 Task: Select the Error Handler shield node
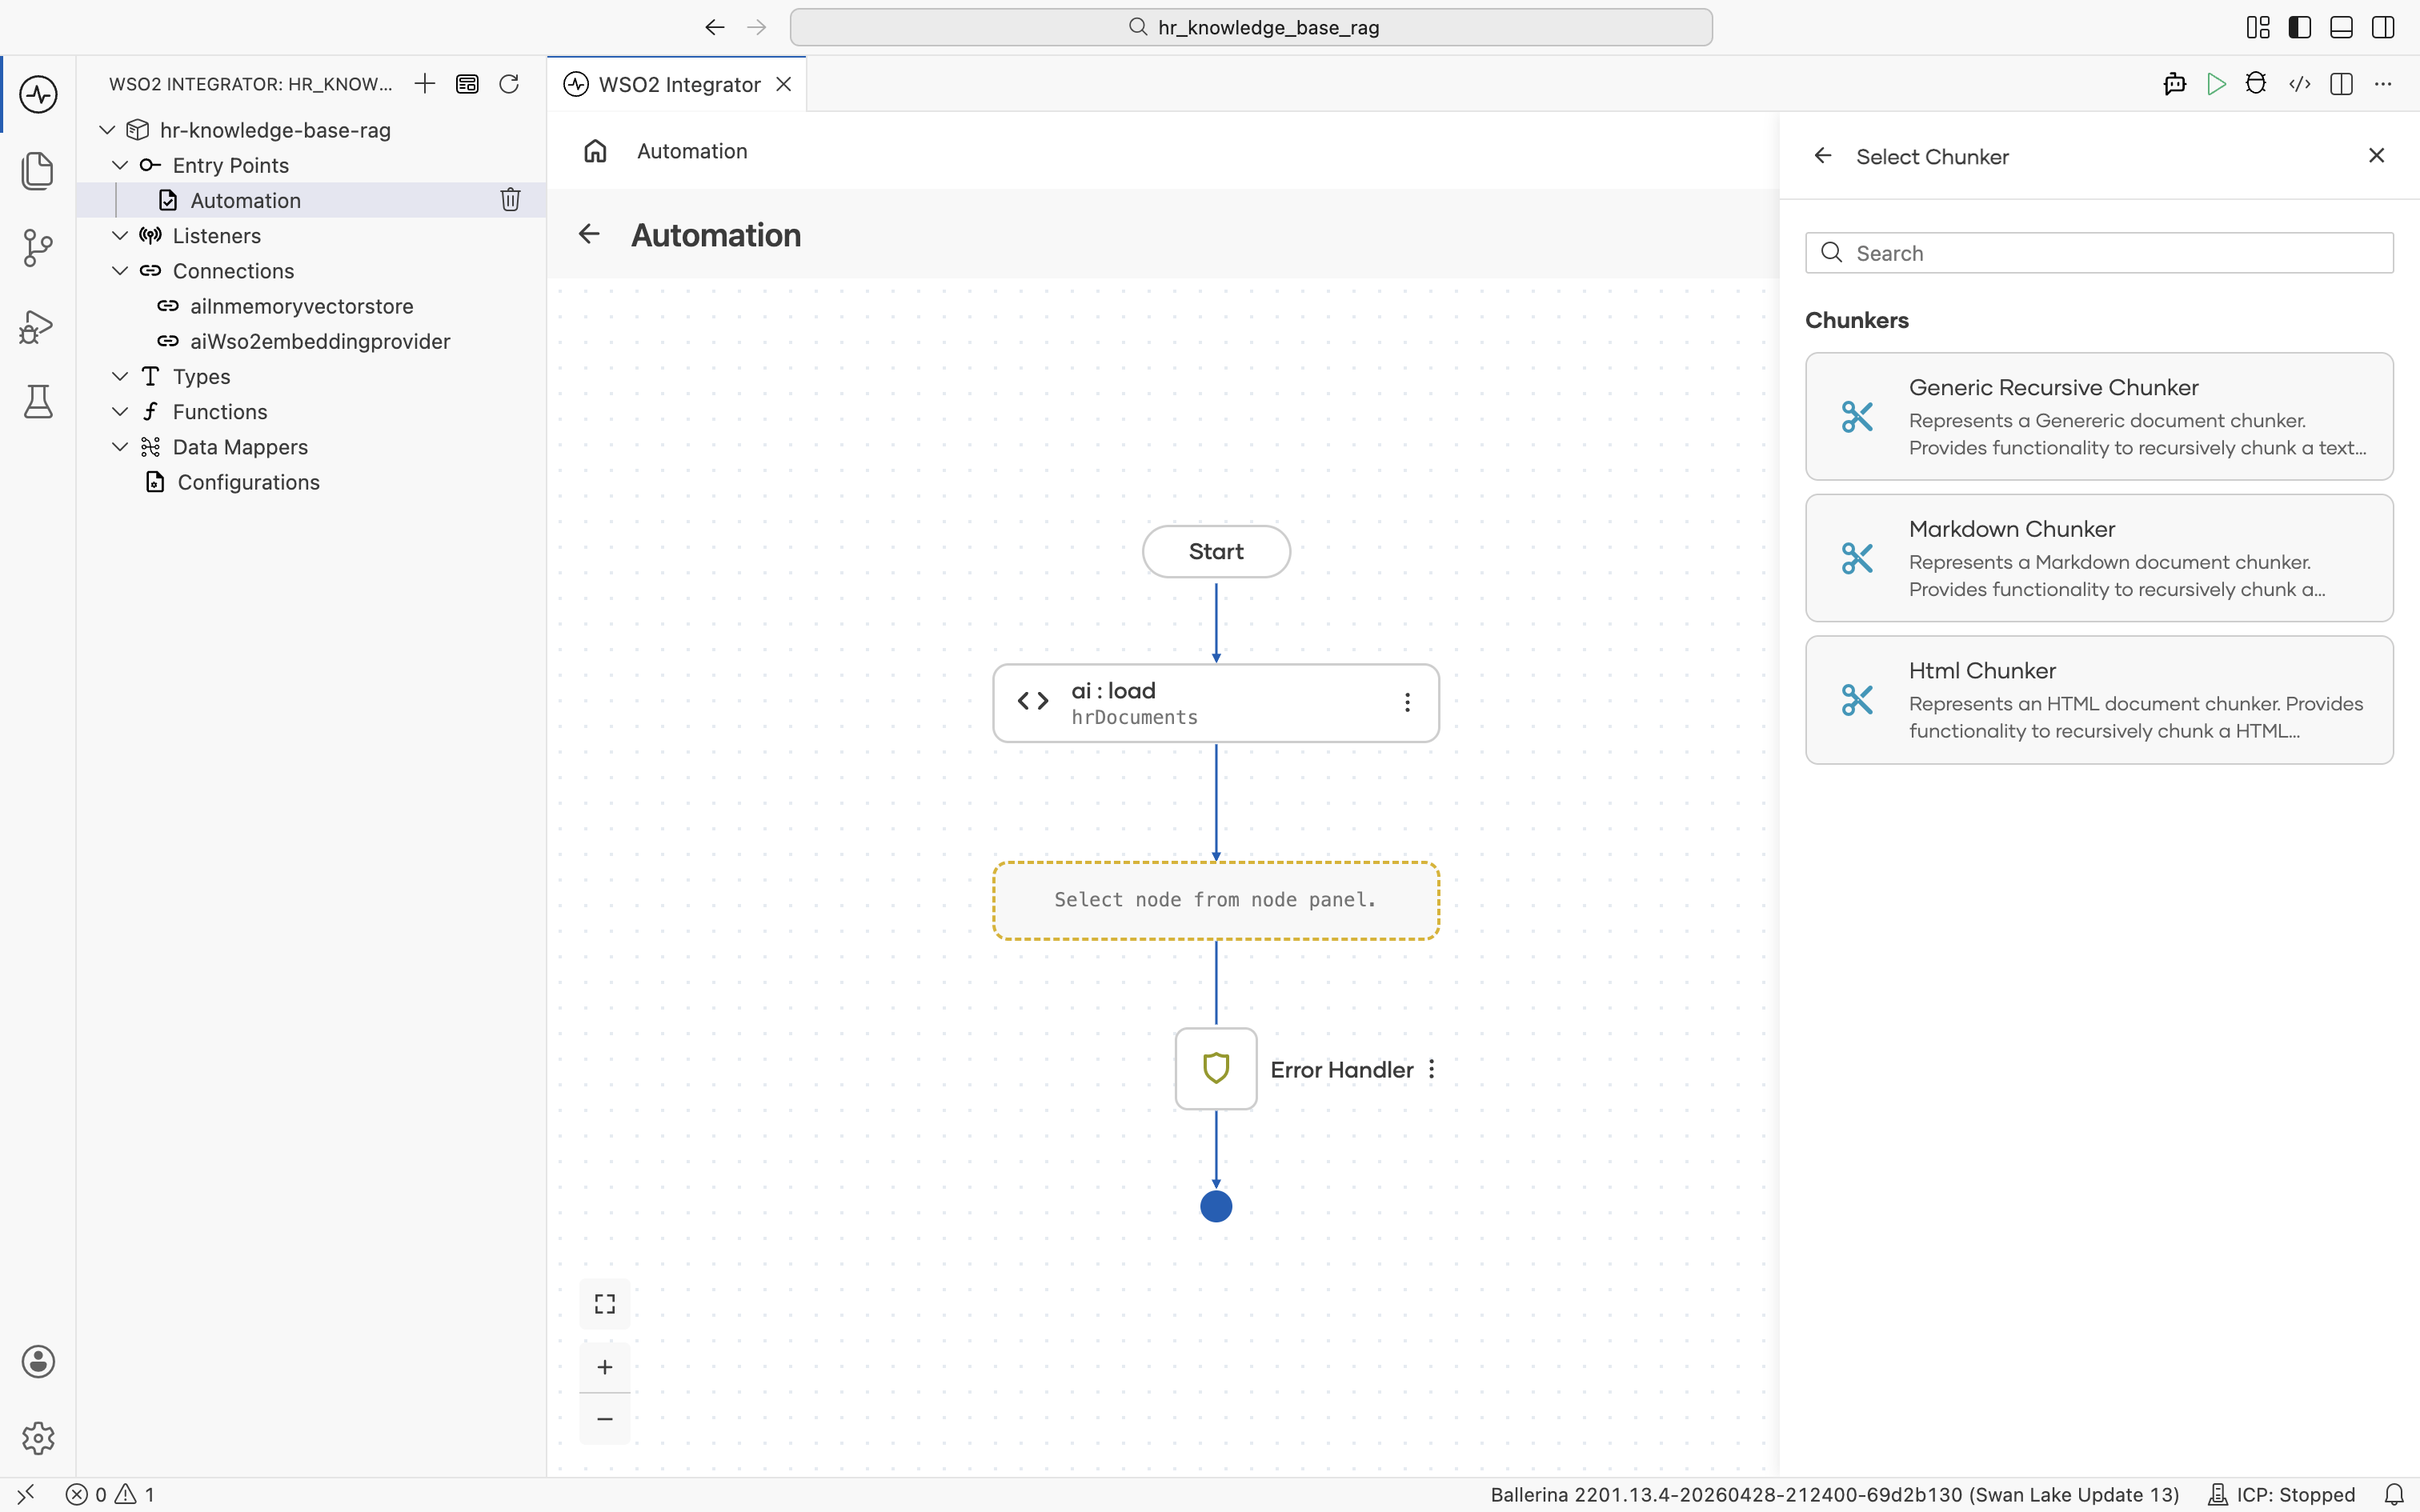click(x=1216, y=1069)
